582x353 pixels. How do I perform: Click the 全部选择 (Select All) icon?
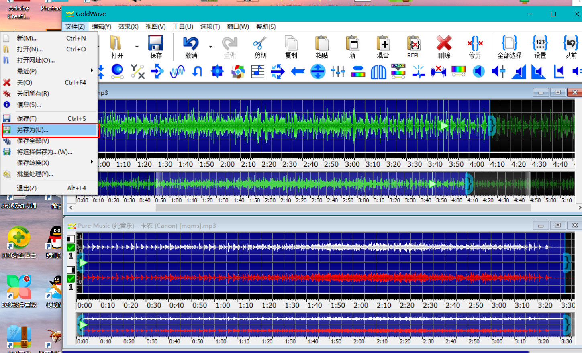tap(509, 43)
